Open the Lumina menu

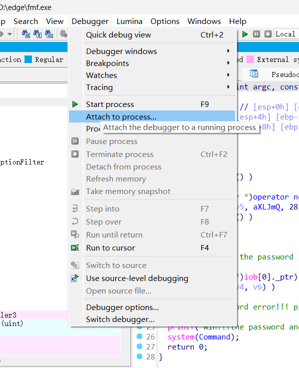(129, 21)
